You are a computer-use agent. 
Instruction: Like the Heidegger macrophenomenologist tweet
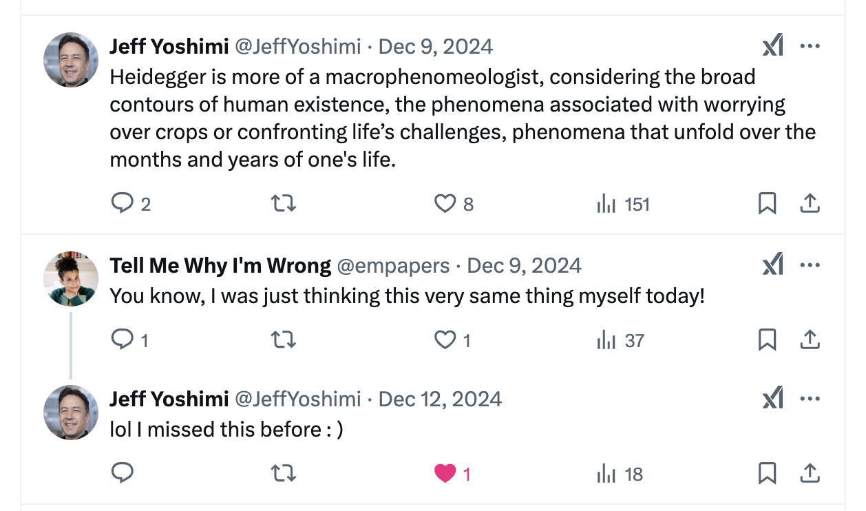(x=445, y=204)
